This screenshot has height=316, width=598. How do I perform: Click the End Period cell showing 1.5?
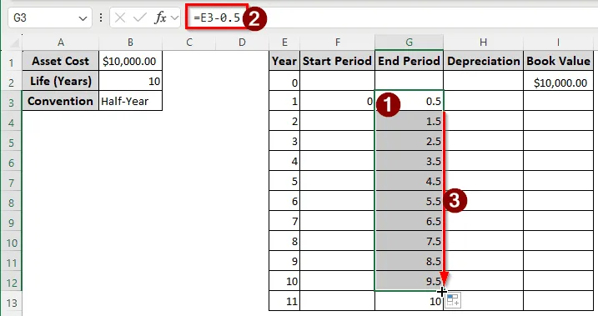(x=410, y=121)
